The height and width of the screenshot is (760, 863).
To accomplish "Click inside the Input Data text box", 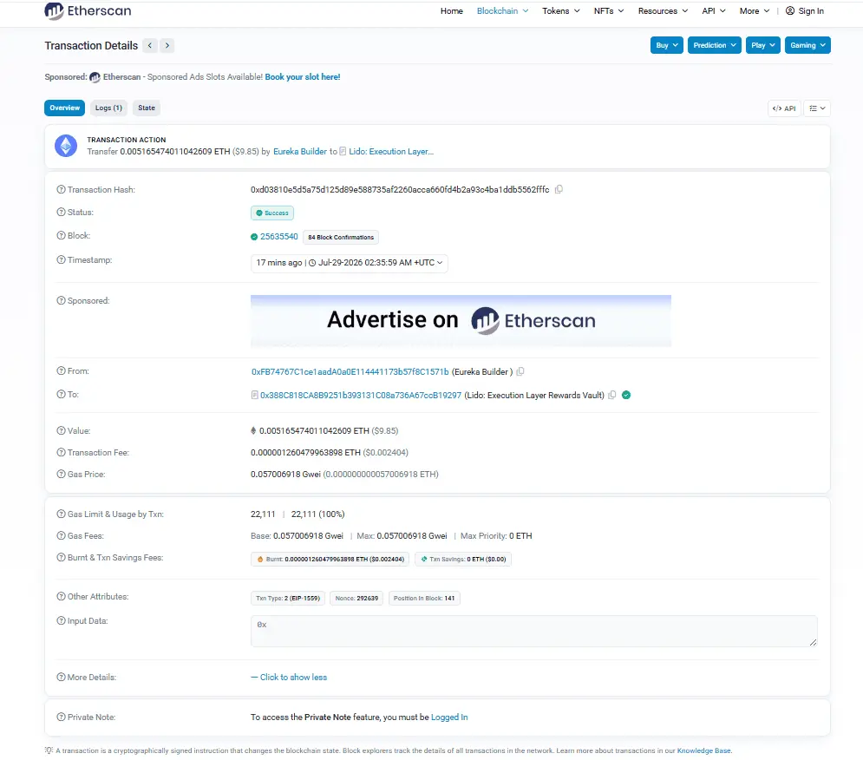I will pos(534,631).
